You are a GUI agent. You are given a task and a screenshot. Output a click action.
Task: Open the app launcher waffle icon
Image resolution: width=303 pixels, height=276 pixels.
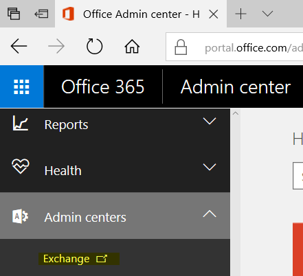click(x=21, y=87)
